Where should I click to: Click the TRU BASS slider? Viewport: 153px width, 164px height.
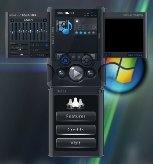[19, 50]
